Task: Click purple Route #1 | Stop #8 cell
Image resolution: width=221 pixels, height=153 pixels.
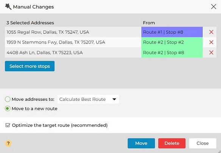Action: 172,32
